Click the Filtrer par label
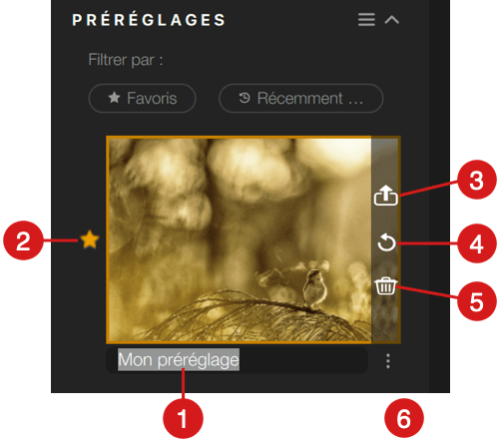 click(126, 61)
